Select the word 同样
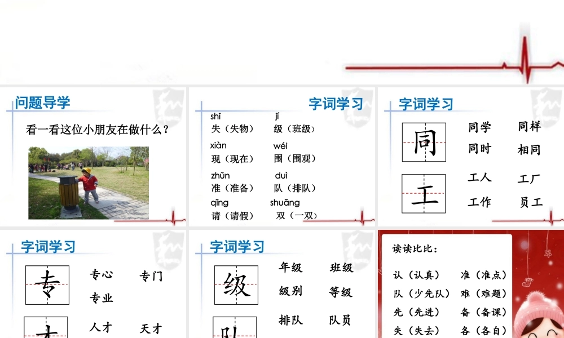Image resolution: width=564 pixels, height=338 pixels. pyautogui.click(x=529, y=126)
